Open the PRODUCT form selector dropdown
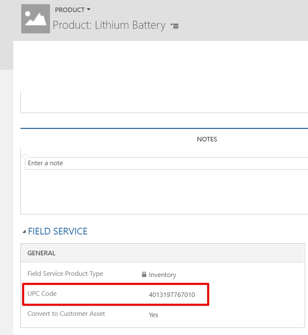Image resolution: width=308 pixels, height=335 pixels. tap(73, 10)
